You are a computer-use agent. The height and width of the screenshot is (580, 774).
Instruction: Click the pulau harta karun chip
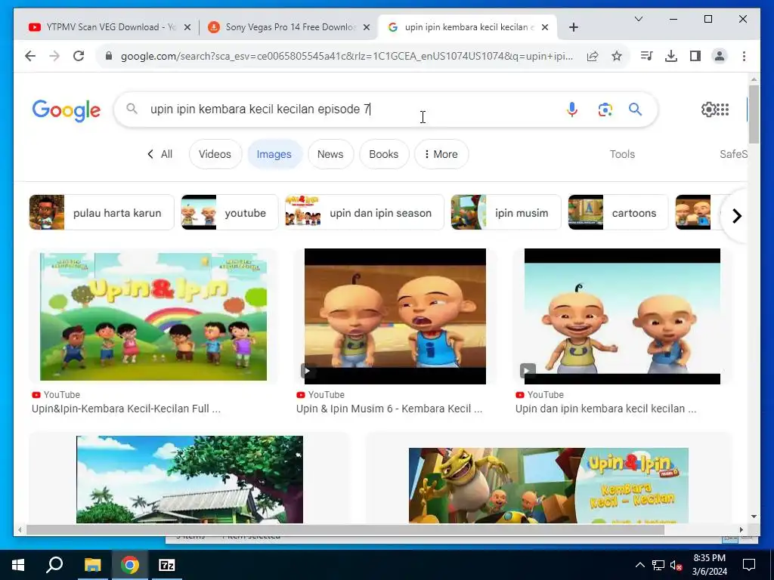[102, 212]
